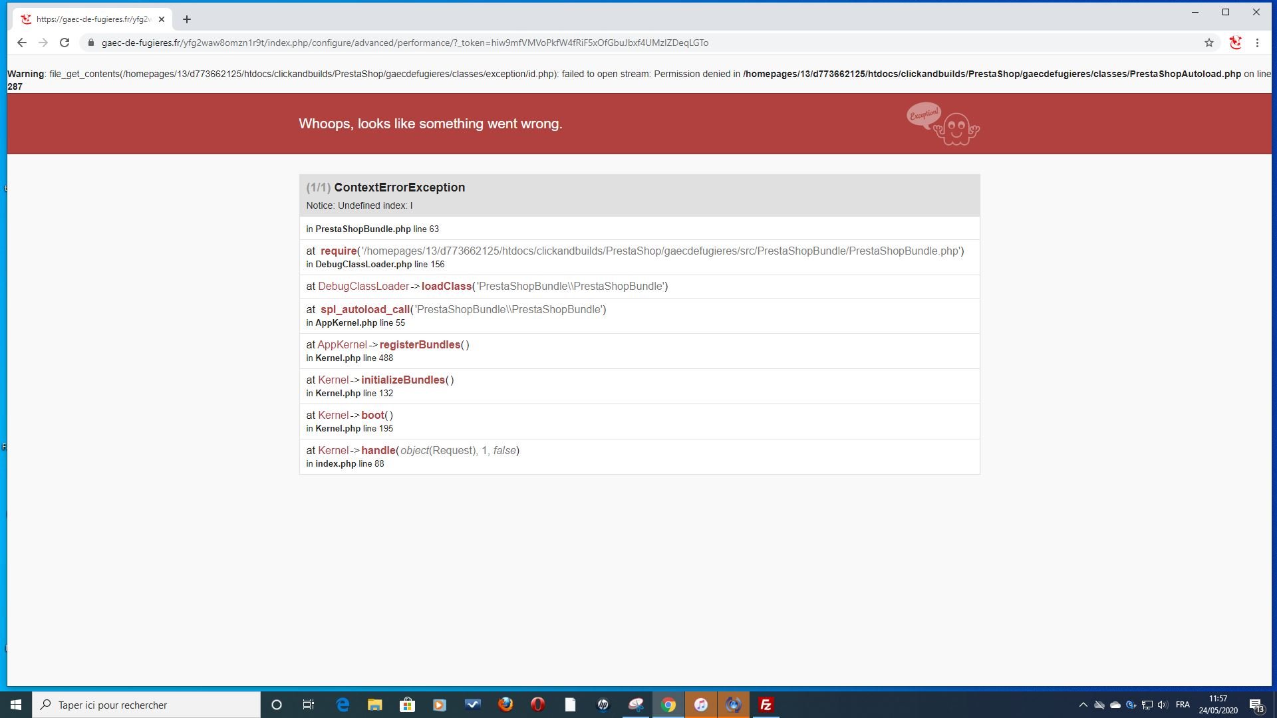1277x718 pixels.
Task: Launch Firefox from the taskbar
Action: pos(505,705)
